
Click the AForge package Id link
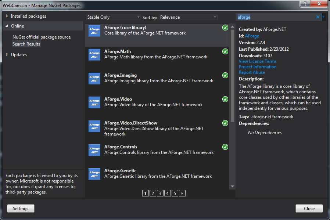pyautogui.click(x=252, y=36)
